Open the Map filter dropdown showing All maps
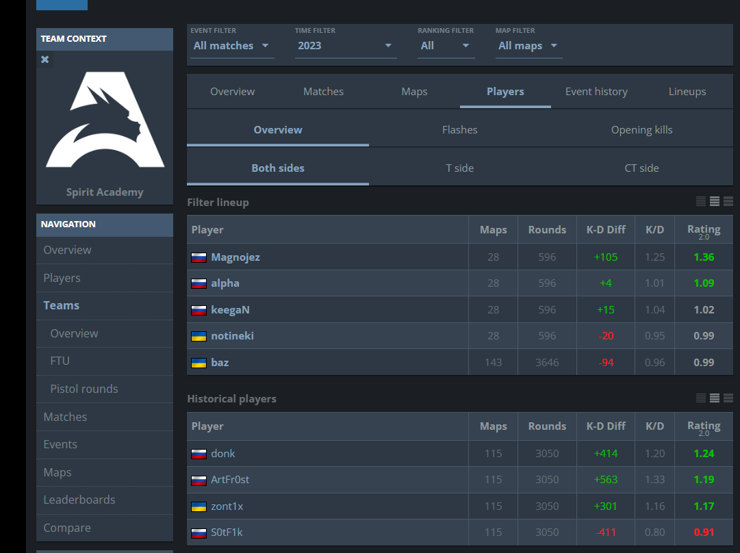740x553 pixels. pyautogui.click(x=528, y=47)
